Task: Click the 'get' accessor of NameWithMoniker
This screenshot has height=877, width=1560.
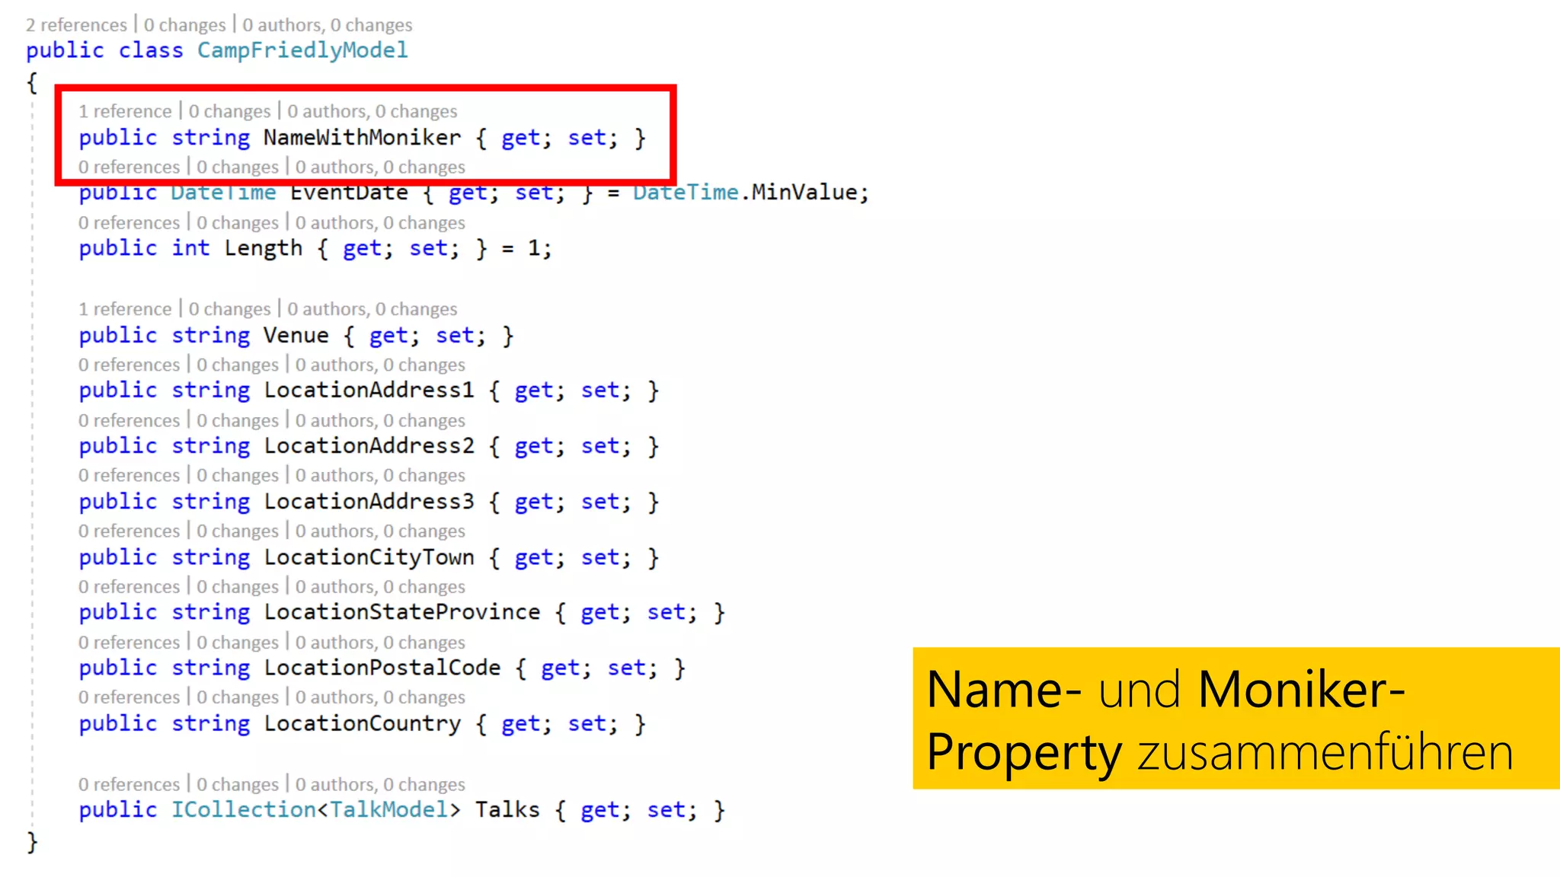Action: (x=521, y=138)
